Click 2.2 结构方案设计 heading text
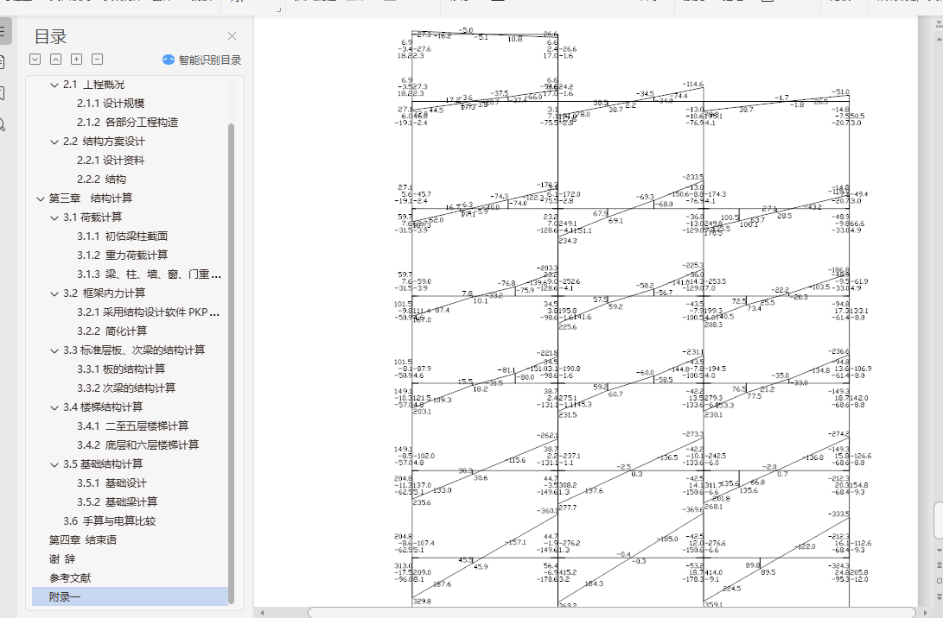Viewport: 943px width, 618px height. click(x=104, y=142)
